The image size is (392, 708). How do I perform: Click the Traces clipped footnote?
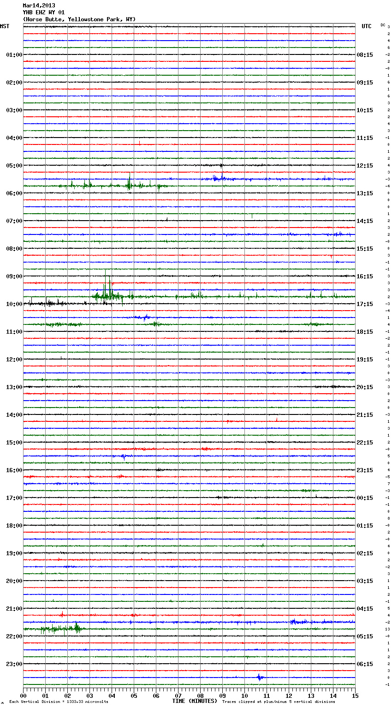(x=279, y=702)
